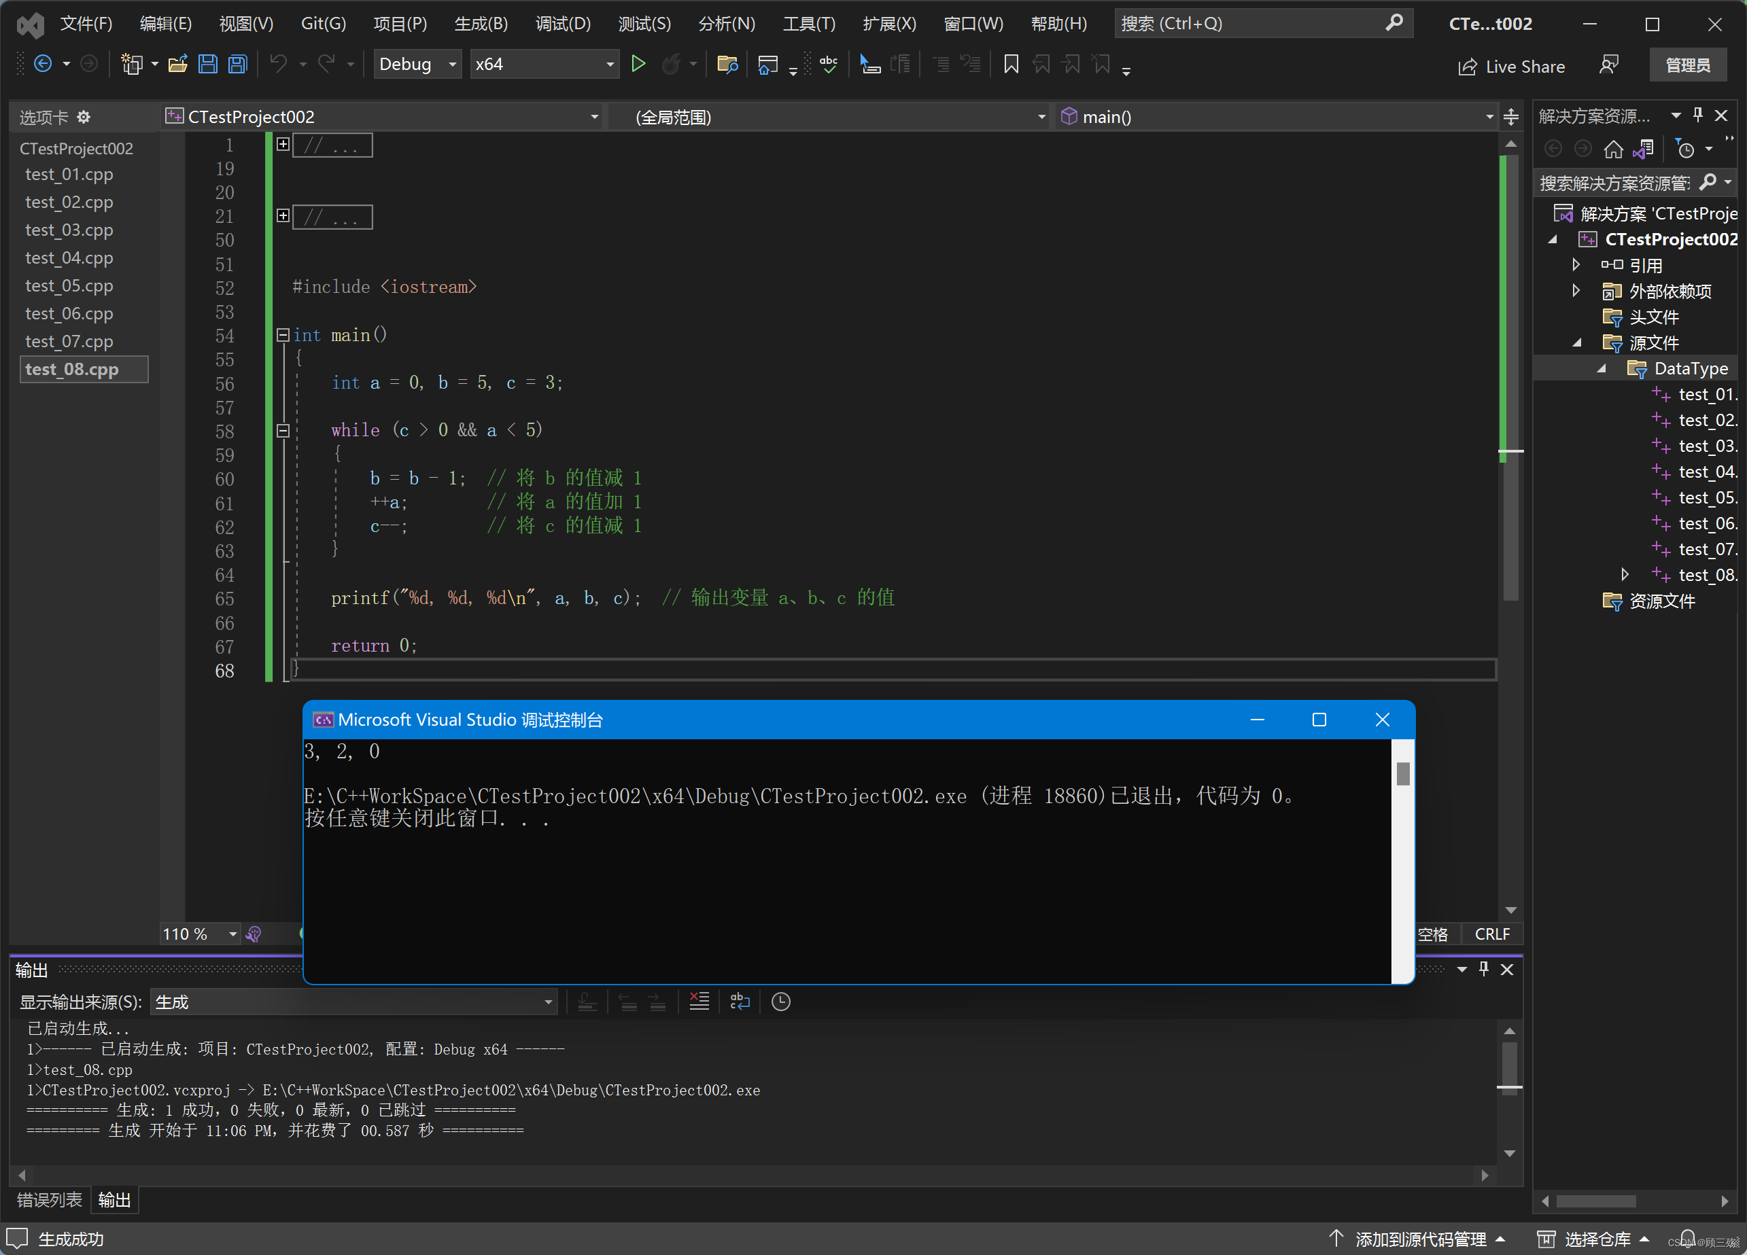Viewport: 1747px width, 1255px height.
Task: Click the Home icon in Solution Explorer
Action: [1613, 149]
